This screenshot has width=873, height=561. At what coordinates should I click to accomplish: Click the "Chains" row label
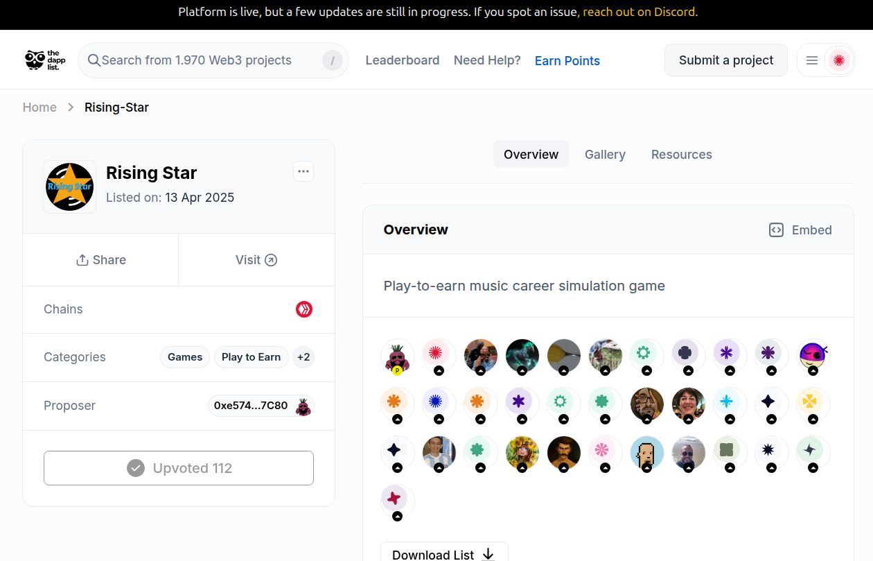(x=63, y=309)
